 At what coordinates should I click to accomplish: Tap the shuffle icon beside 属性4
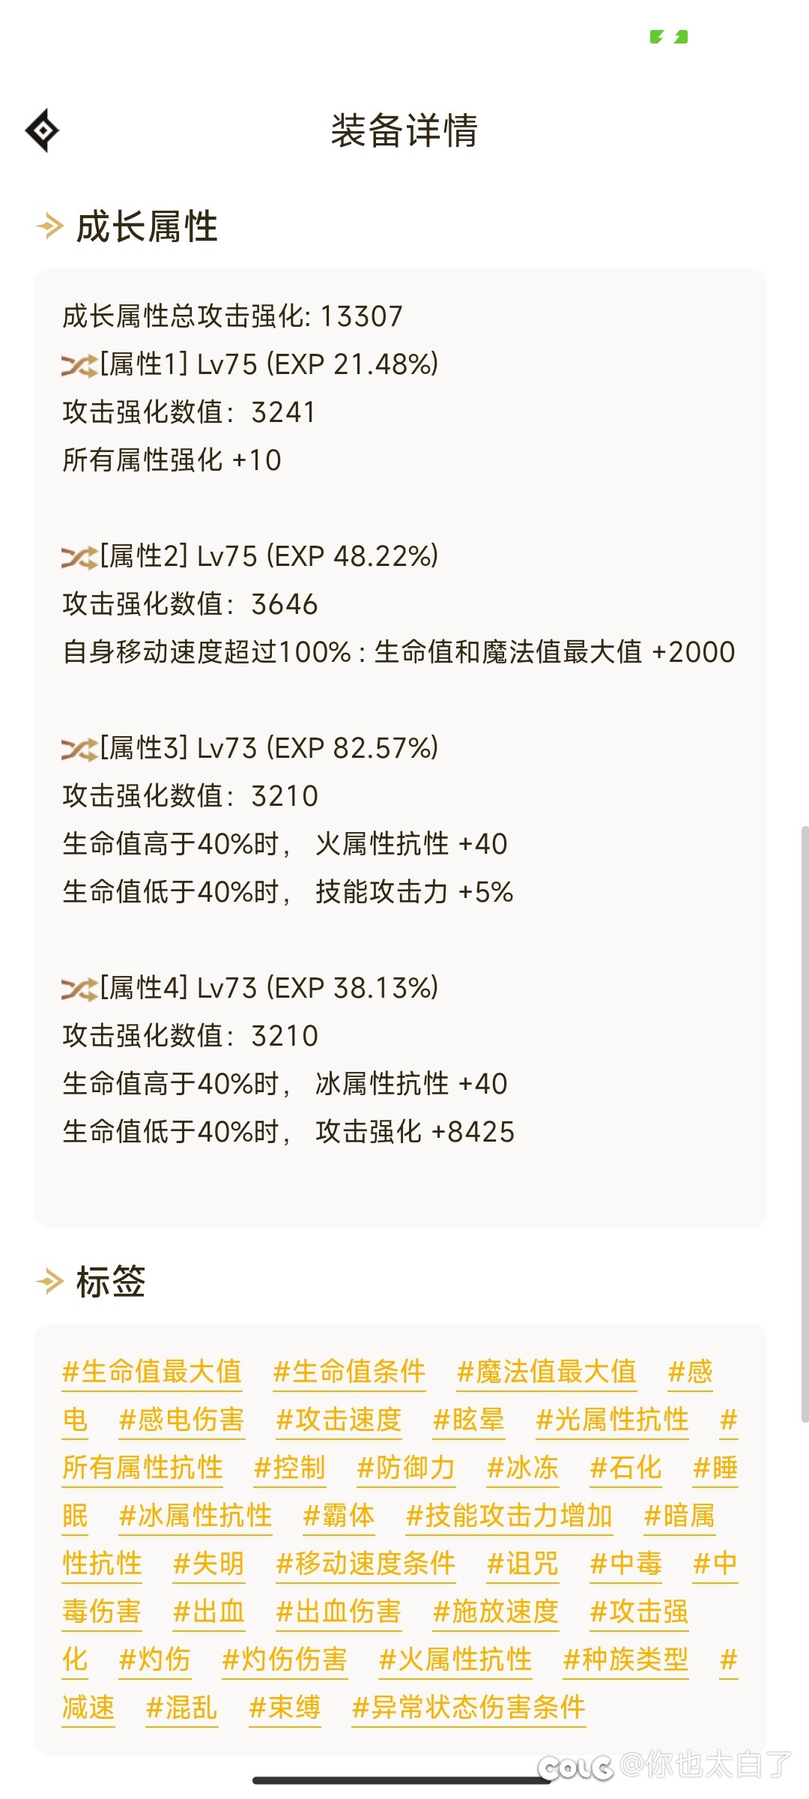tap(79, 989)
